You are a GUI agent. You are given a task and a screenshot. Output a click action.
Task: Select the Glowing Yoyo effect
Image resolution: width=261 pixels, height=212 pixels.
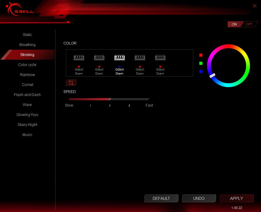(x=27, y=115)
